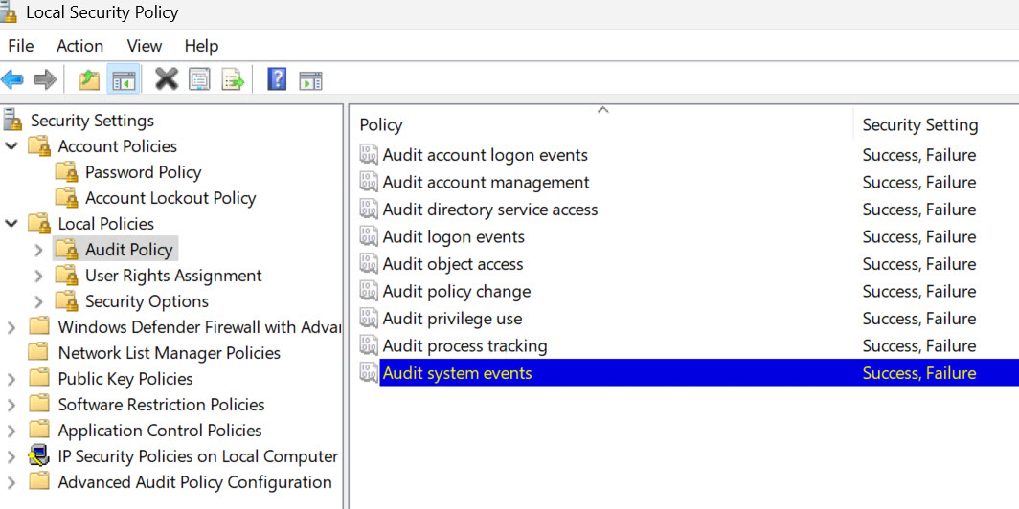Click the Delete X toolbar icon
Screen dimensions: 1019x509
pyautogui.click(x=167, y=80)
